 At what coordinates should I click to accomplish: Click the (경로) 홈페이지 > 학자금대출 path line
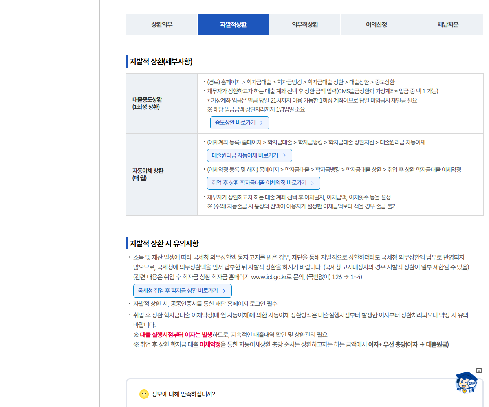tap(301, 82)
